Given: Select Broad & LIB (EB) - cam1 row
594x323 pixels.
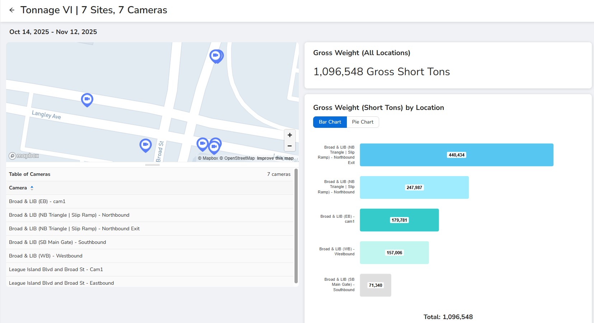Looking at the screenshot, I should pyautogui.click(x=37, y=201).
